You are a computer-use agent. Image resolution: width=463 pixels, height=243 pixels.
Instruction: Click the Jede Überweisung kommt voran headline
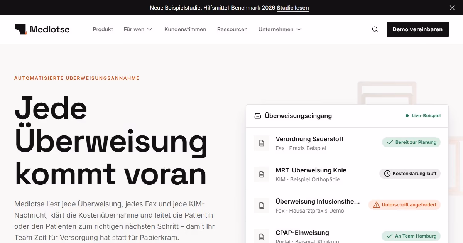pos(111,141)
